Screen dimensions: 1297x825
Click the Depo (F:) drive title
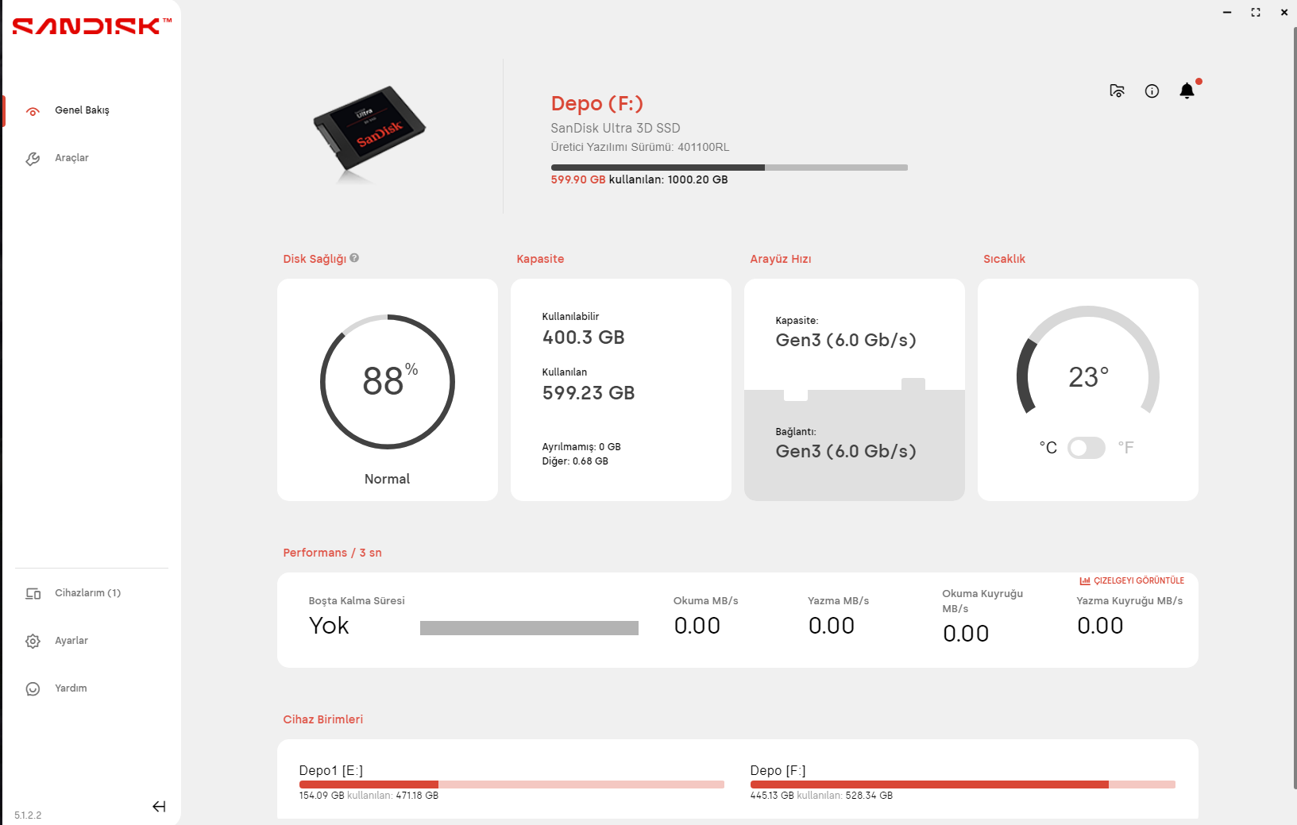pos(597,104)
